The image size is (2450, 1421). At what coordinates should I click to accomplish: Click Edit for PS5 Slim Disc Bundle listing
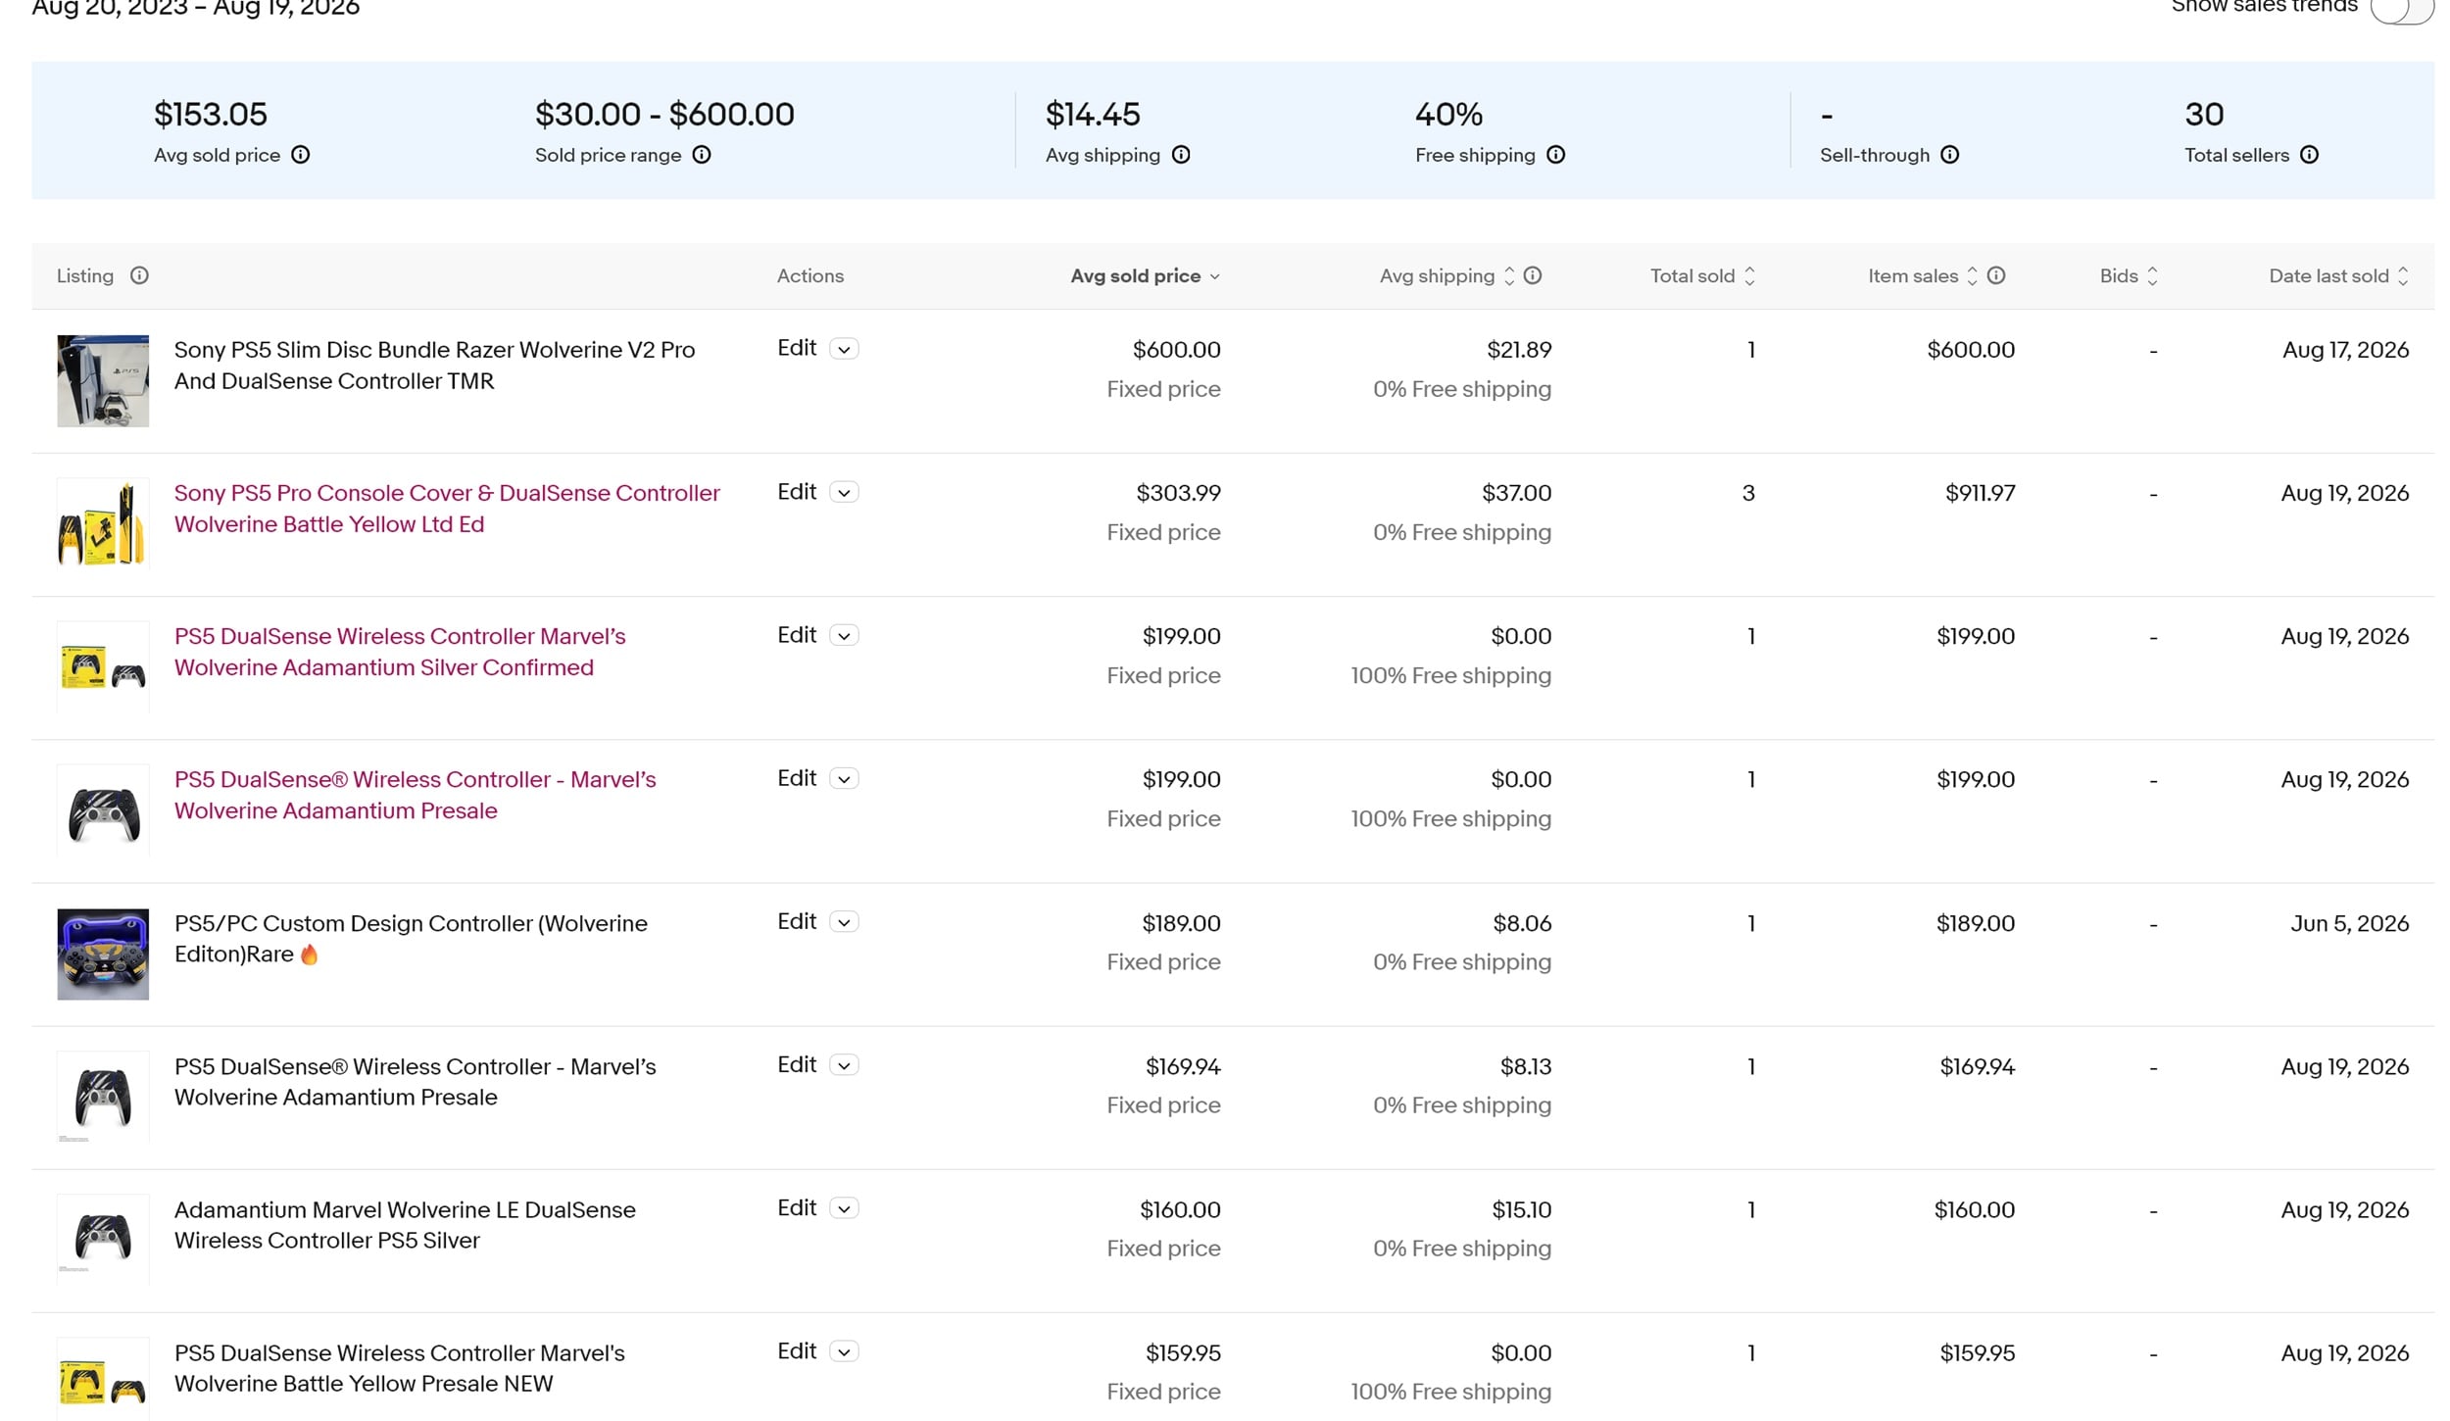[797, 348]
